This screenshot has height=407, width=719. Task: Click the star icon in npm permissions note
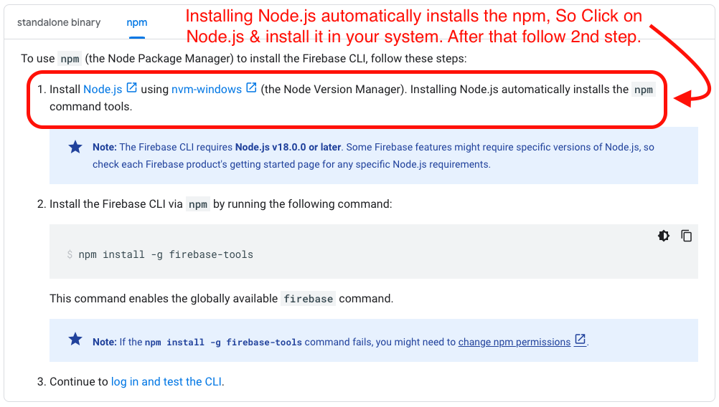pos(75,339)
